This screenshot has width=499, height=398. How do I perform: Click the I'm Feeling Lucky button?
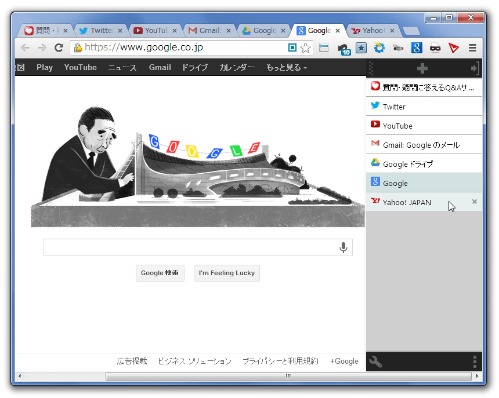point(227,273)
